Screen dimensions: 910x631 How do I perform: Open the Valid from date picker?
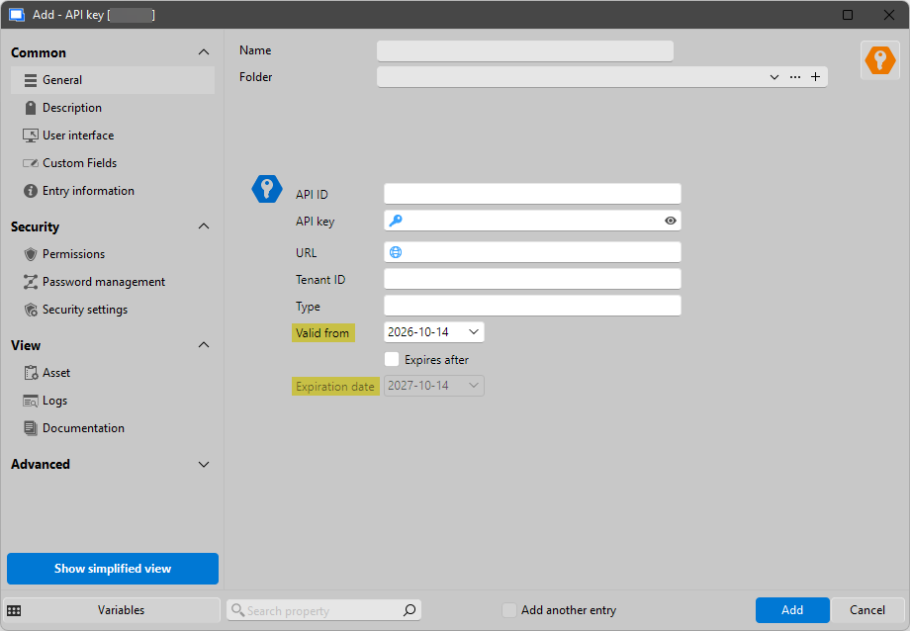[474, 332]
